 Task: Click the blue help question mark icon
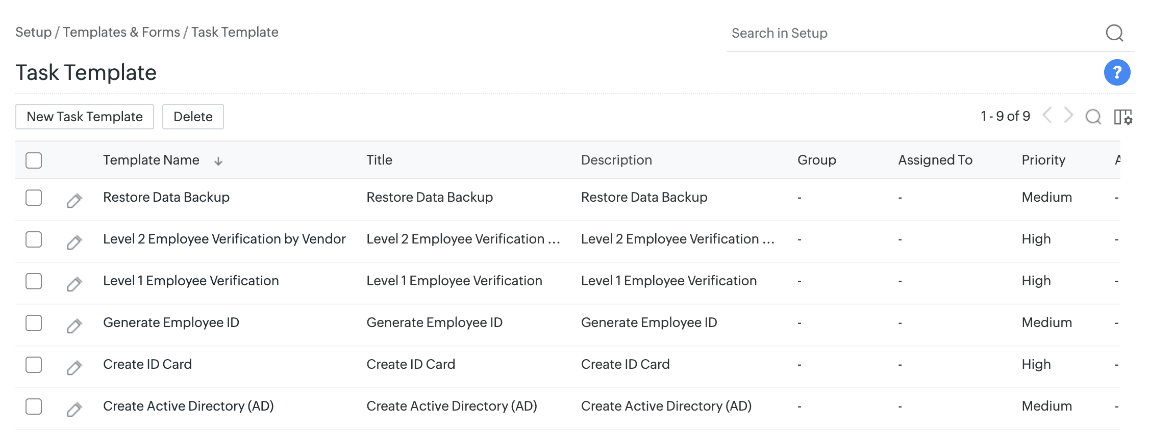click(1116, 72)
